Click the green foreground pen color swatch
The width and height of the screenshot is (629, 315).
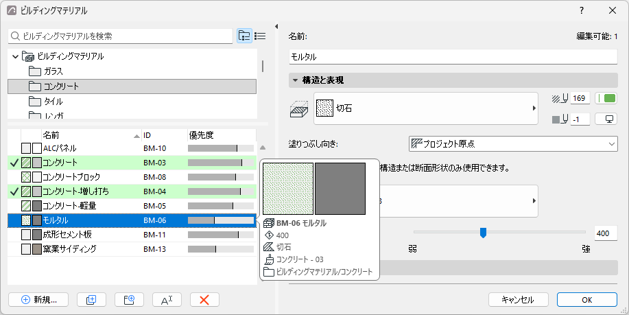[606, 98]
